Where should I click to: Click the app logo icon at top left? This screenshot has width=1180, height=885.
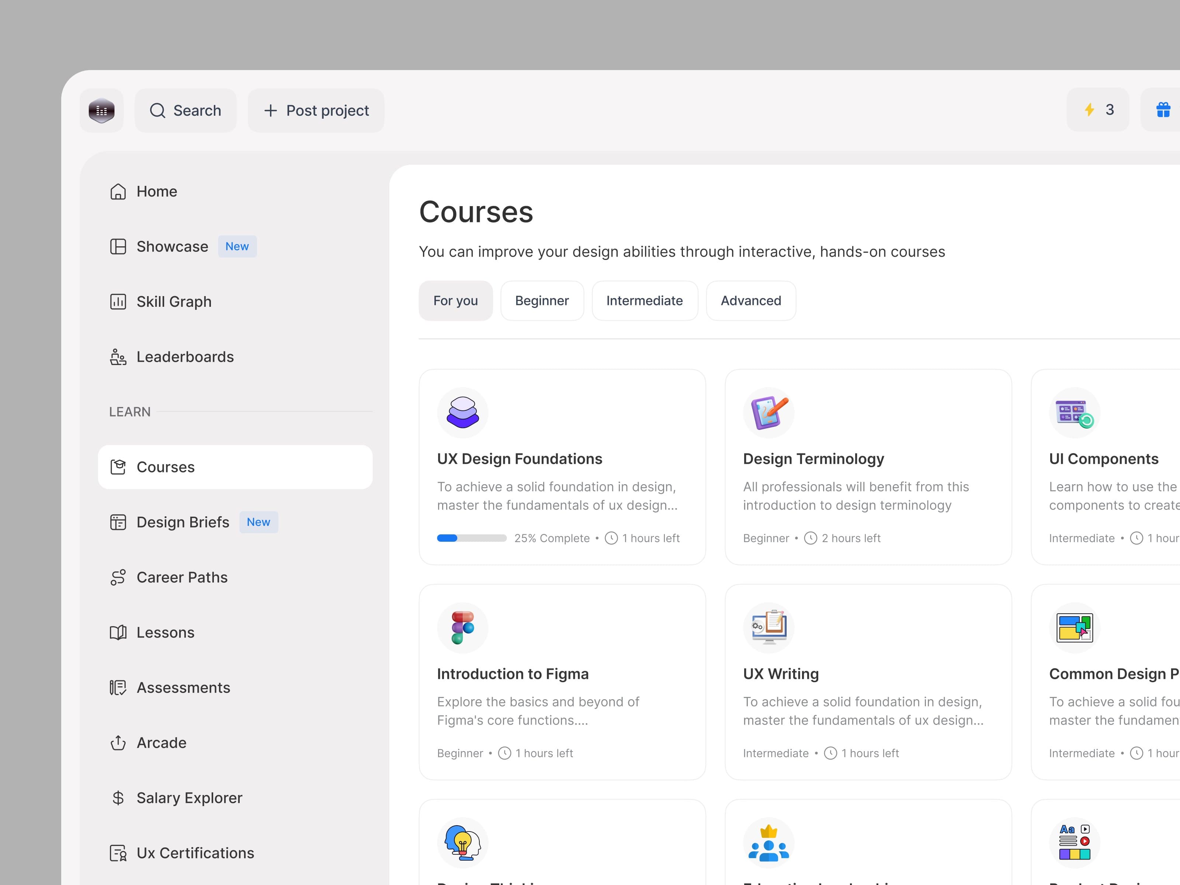(x=101, y=110)
